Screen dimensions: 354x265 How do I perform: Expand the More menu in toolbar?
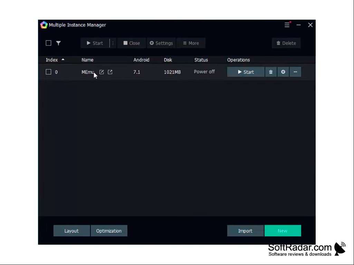[191, 43]
